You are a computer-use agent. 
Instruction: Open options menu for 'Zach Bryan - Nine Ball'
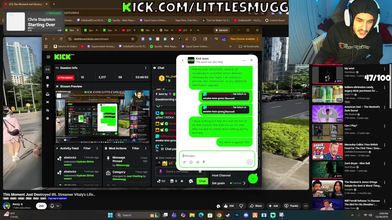(x=385, y=163)
